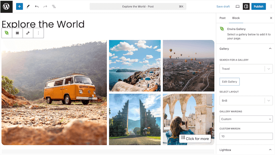This screenshot has height=155, width=275.
Task: Open block options three-dot menu
Action: point(38,33)
